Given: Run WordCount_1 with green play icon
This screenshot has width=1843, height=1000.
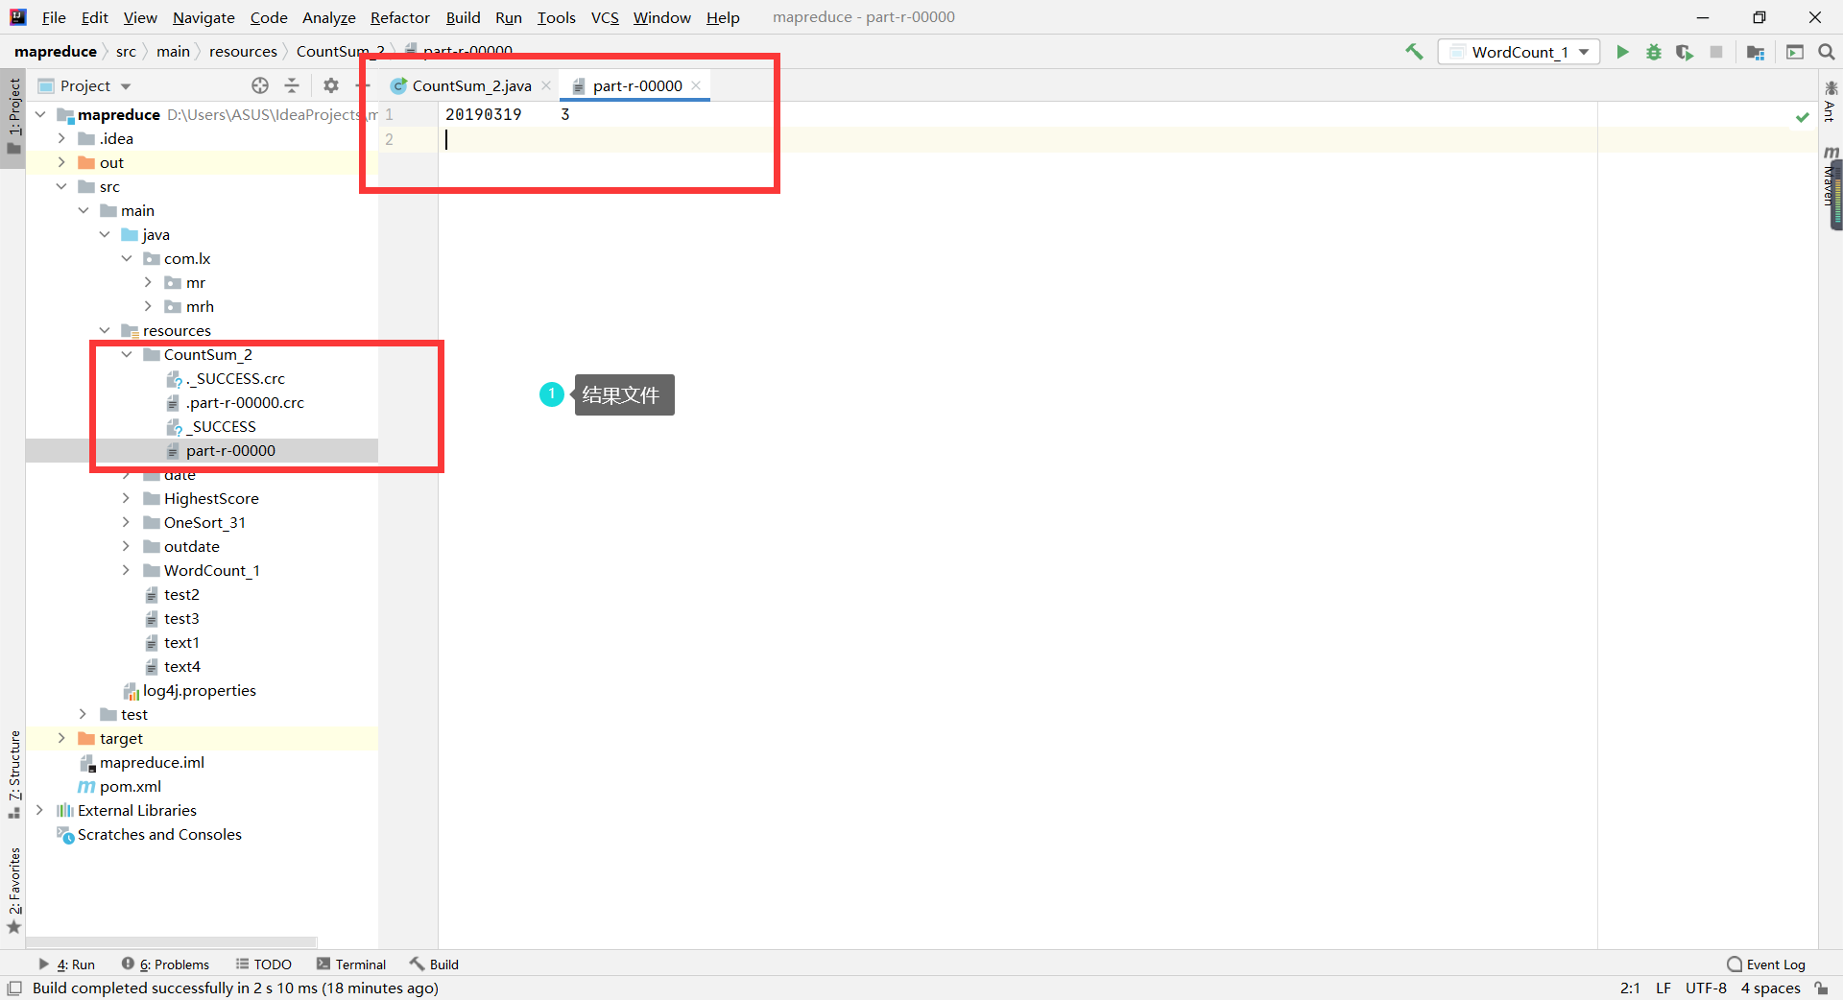Looking at the screenshot, I should tap(1622, 52).
